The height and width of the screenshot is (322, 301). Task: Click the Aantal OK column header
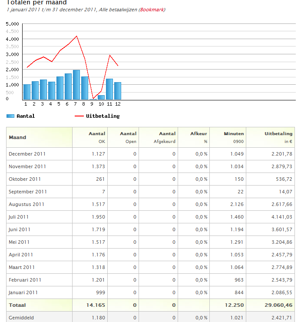coord(90,137)
